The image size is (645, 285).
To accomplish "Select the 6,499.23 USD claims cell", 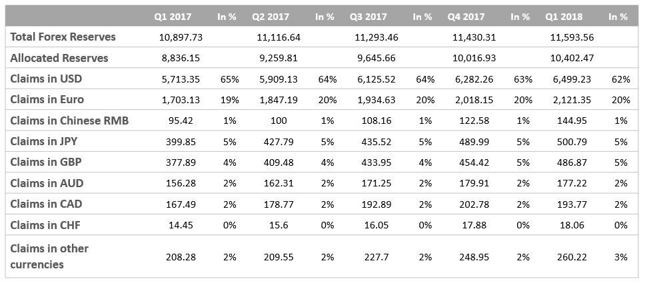I will coord(572,79).
